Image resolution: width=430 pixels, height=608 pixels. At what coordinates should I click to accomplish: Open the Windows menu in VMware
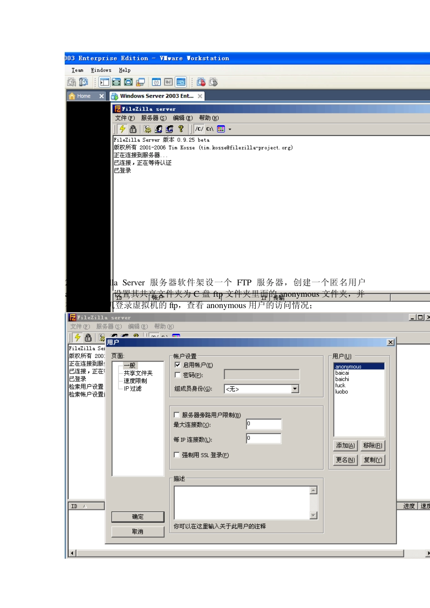[x=101, y=71]
